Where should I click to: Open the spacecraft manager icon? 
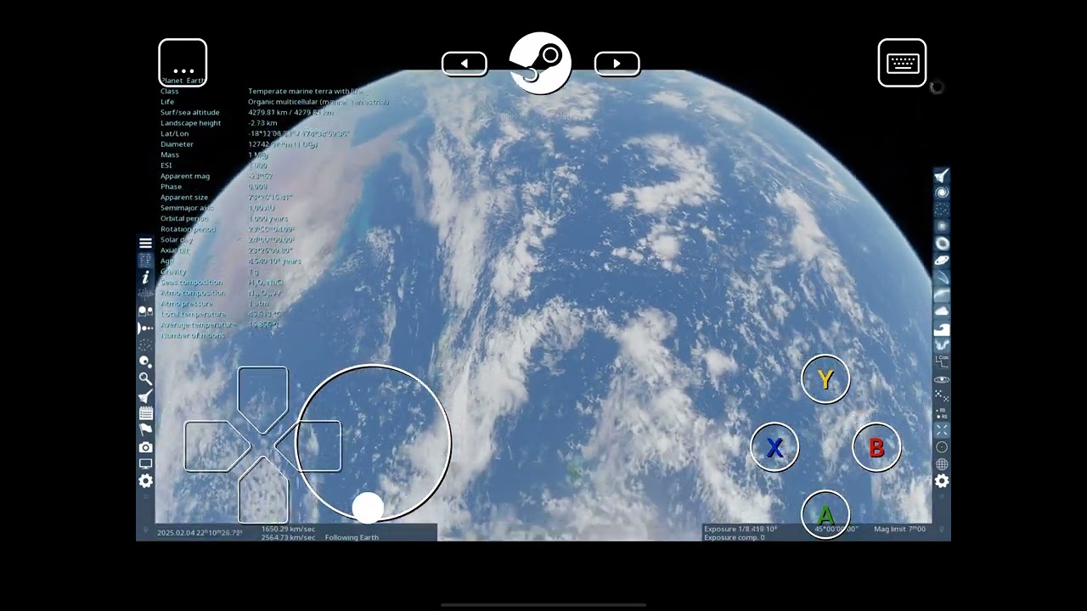pos(145,395)
